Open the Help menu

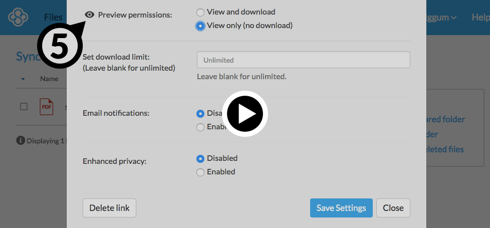click(480, 18)
